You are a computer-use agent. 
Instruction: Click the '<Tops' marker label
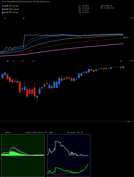(x=132, y=18)
